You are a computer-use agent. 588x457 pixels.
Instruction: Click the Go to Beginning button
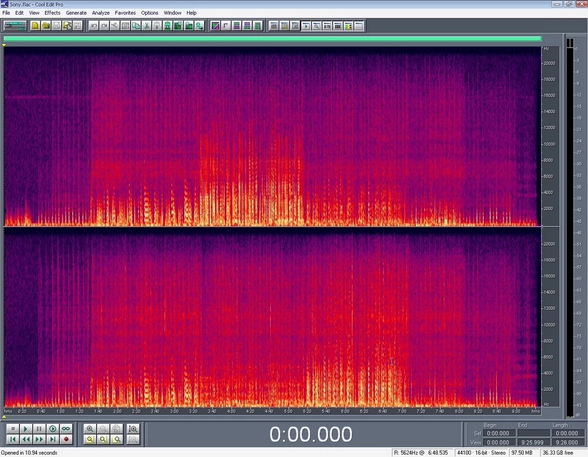(x=12, y=439)
